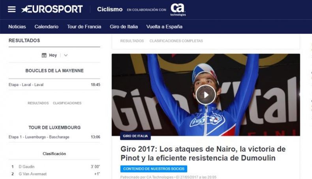312x179 pixels.
Task: Open the hamburger menu icon
Action: tap(12, 9)
